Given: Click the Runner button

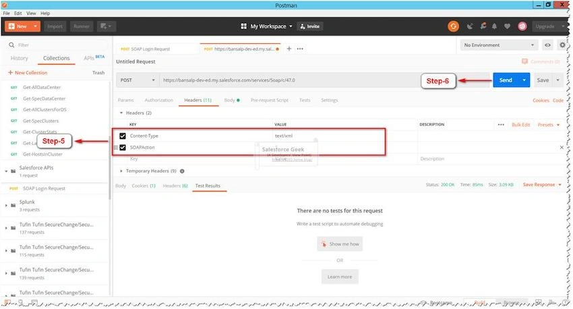Looking at the screenshot, I should (x=81, y=26).
